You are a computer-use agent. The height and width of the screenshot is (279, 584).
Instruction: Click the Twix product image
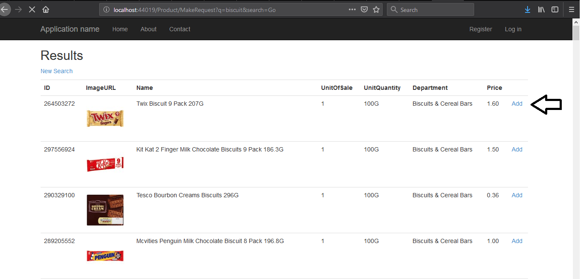105,119
